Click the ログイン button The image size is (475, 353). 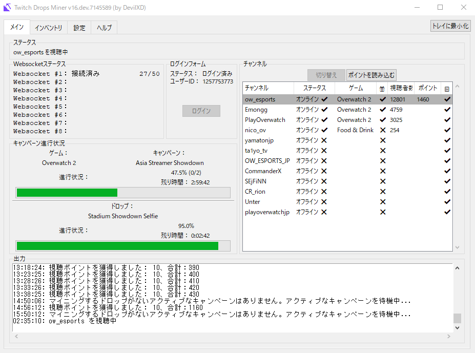pyautogui.click(x=201, y=111)
